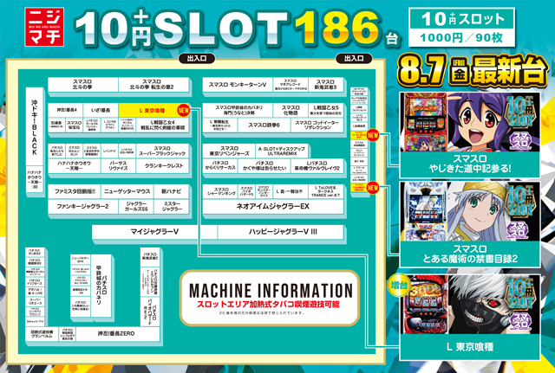Select the ファンキージャグラー2 cell
The height and width of the screenshot is (373, 555).
click(x=82, y=206)
